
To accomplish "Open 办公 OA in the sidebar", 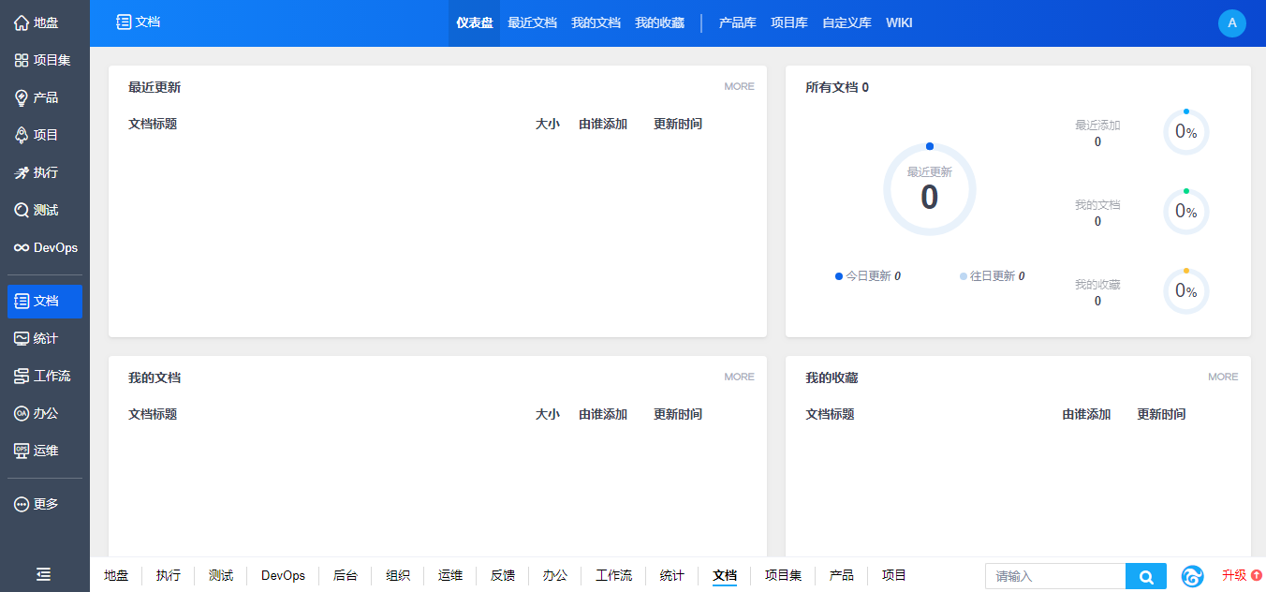I will [44, 413].
